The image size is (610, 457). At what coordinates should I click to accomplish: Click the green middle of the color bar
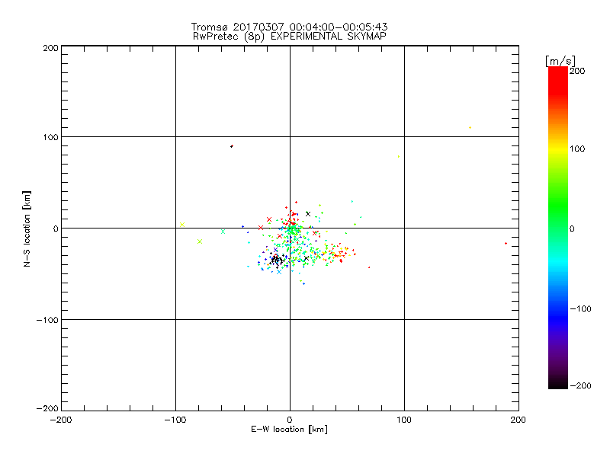(557, 228)
